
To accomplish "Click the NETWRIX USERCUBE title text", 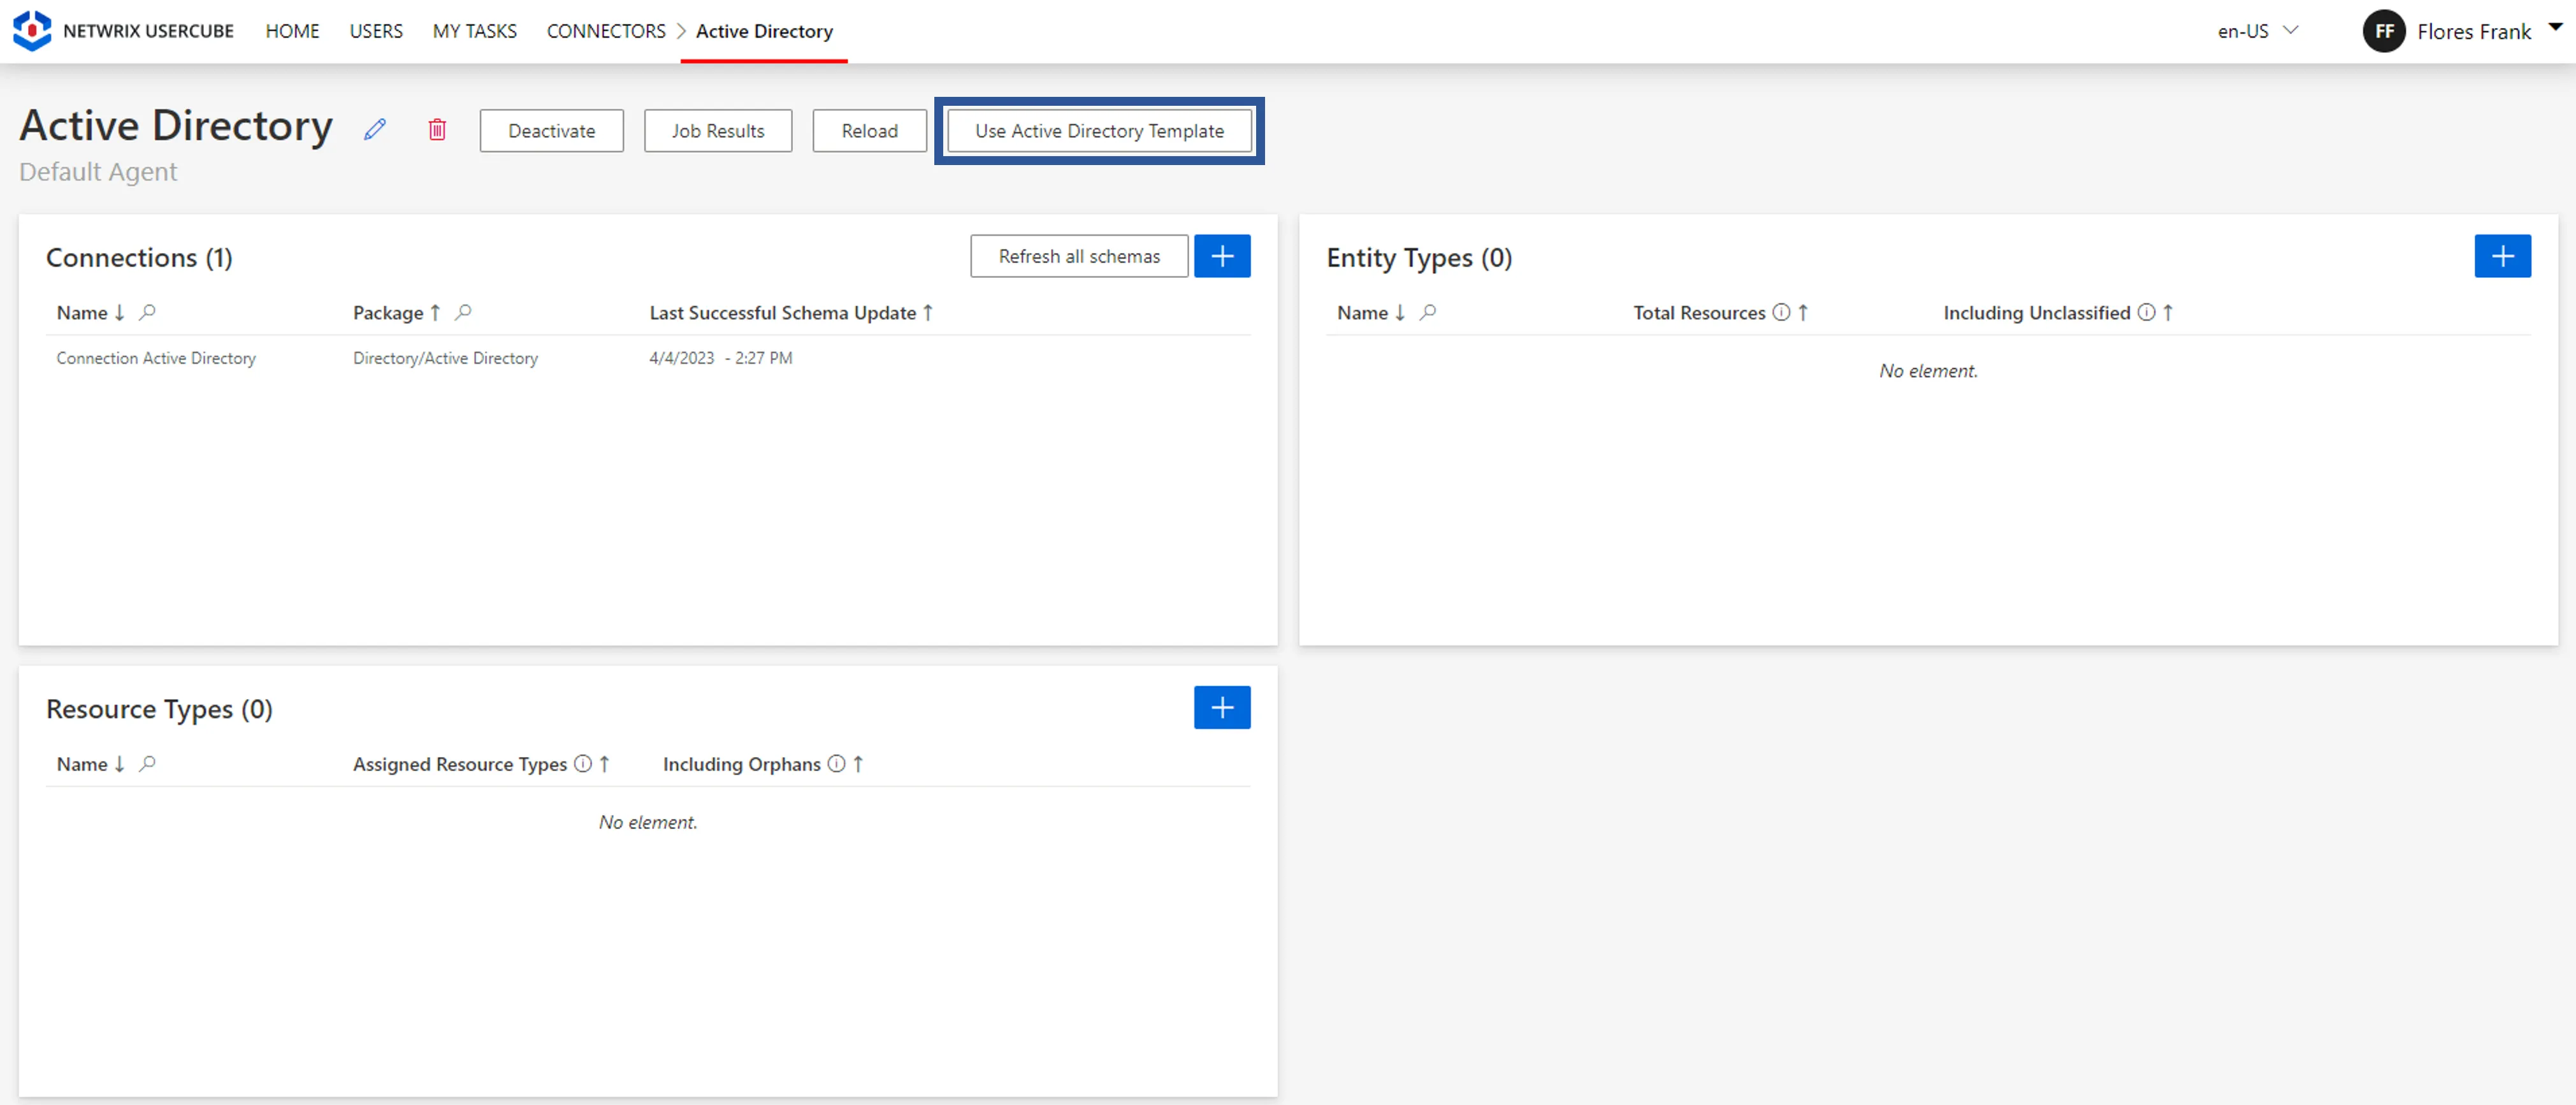I will (148, 31).
